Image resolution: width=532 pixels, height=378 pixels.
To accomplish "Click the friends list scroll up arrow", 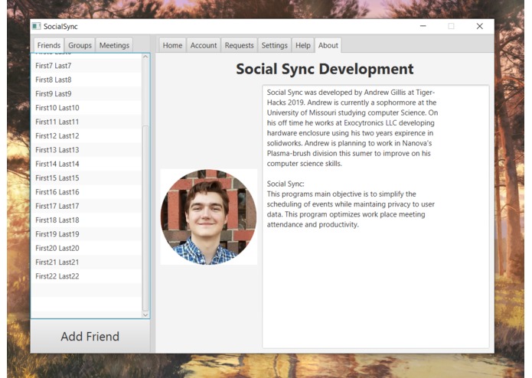I will coord(145,57).
